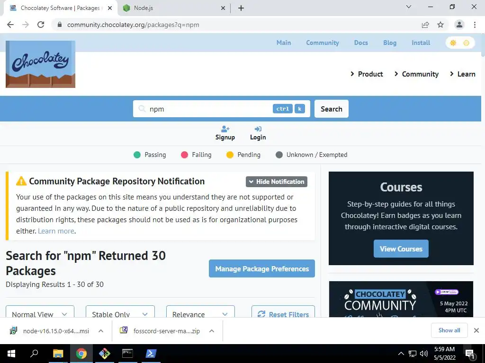
Task: Click Show all downloads button
Action: coord(449,330)
